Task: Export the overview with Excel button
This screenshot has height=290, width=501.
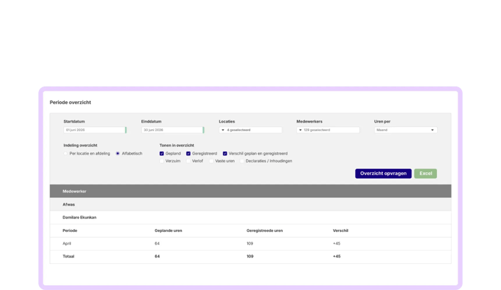Action: 426,174
